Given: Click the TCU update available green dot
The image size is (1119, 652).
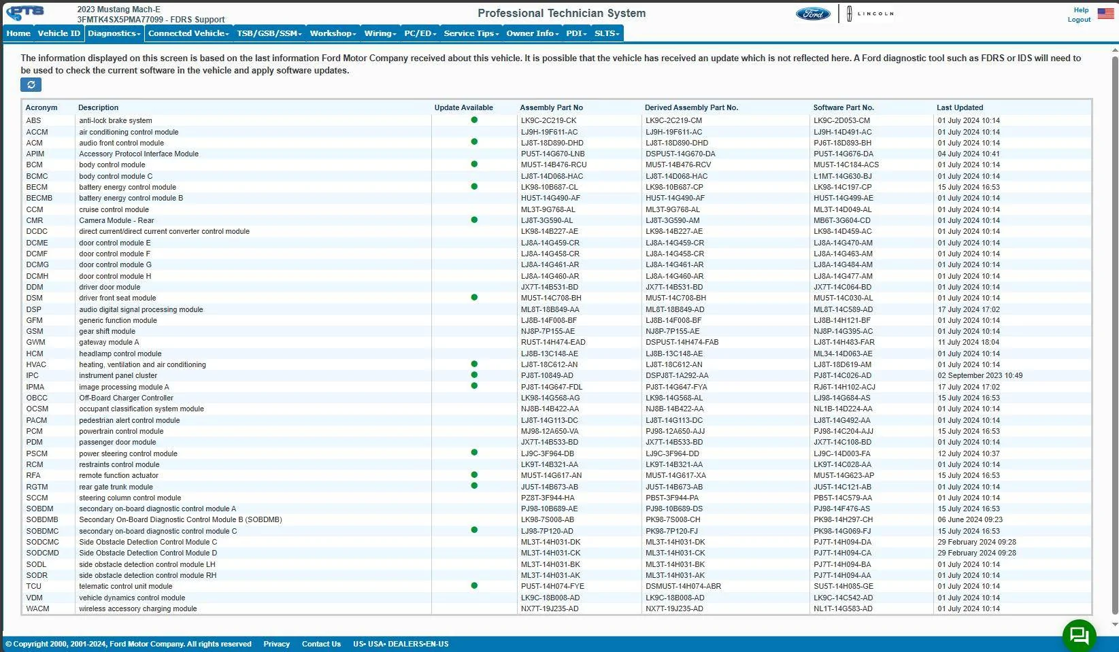Looking at the screenshot, I should pyautogui.click(x=474, y=585).
